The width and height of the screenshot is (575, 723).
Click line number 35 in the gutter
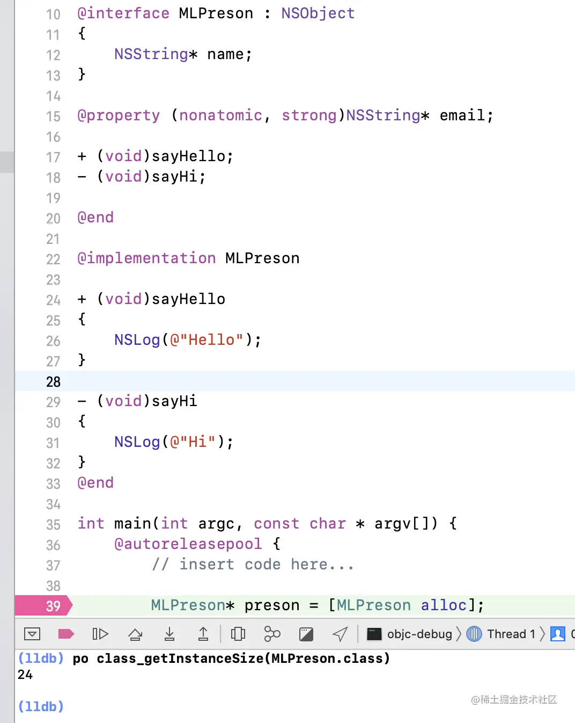(x=53, y=525)
